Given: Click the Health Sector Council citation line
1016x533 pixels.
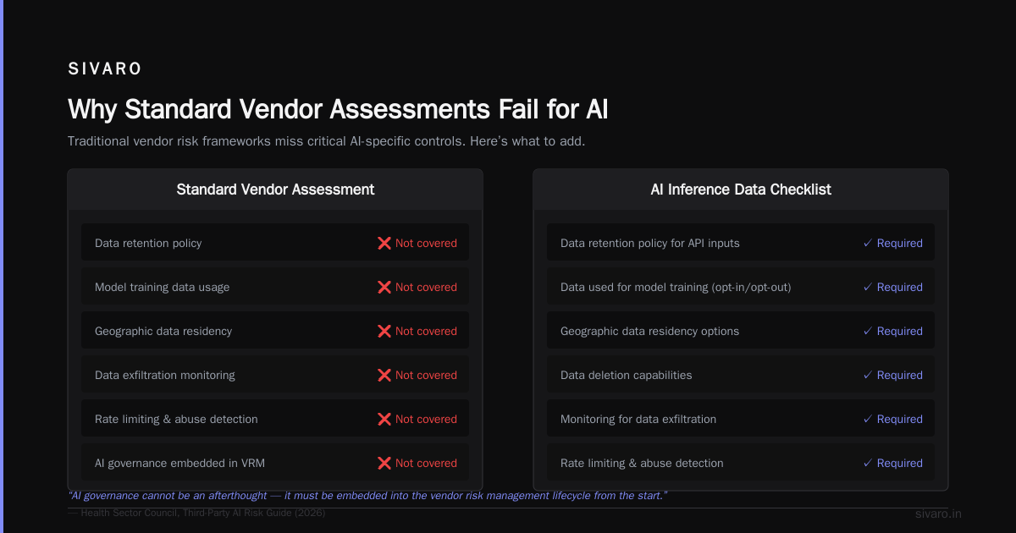Looking at the screenshot, I should pyautogui.click(x=196, y=513).
